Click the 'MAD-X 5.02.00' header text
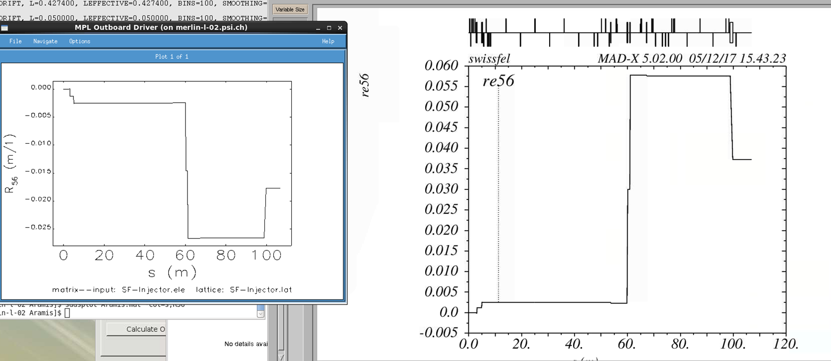Image resolution: width=831 pixels, height=361 pixels. click(640, 59)
